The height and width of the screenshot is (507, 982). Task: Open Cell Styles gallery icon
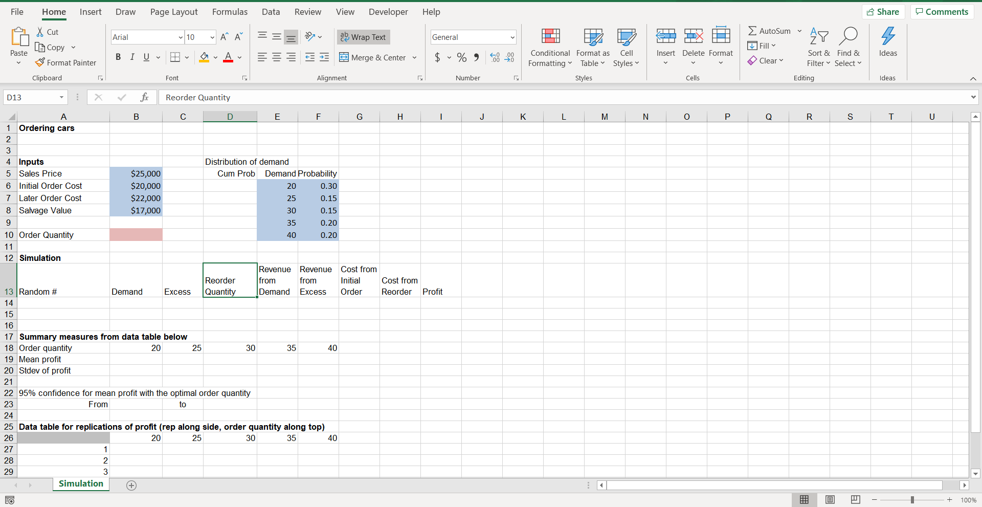627,36
